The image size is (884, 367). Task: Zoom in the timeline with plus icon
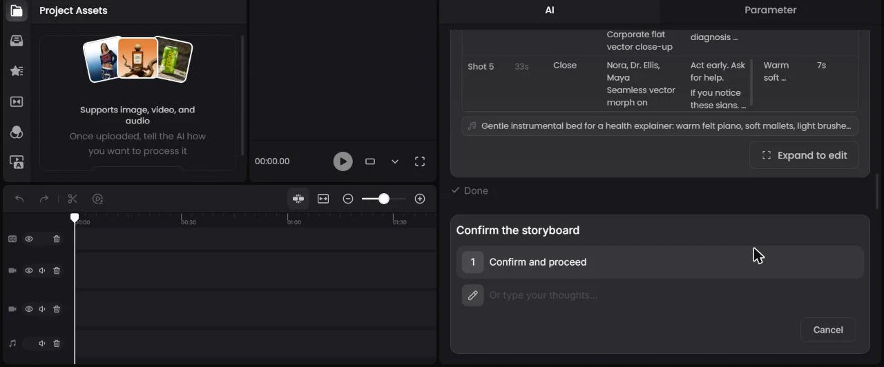click(x=420, y=199)
